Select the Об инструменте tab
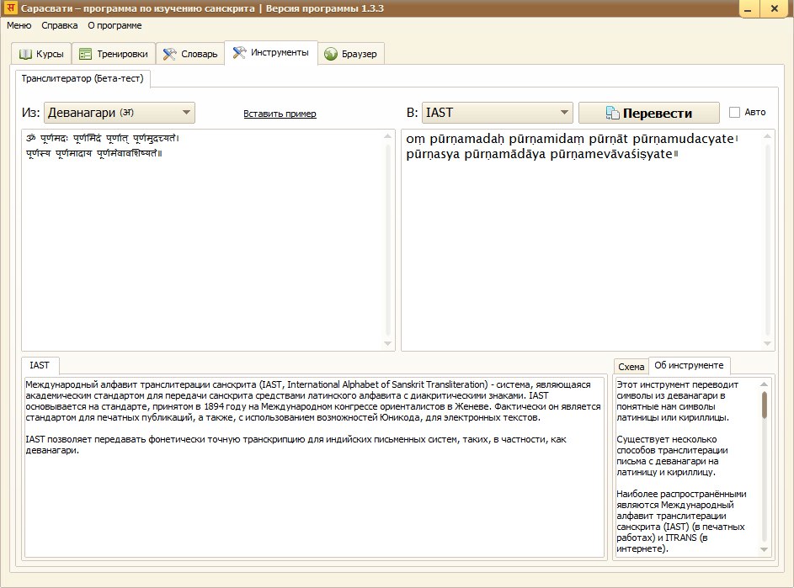This screenshot has height=588, width=794. click(x=689, y=366)
